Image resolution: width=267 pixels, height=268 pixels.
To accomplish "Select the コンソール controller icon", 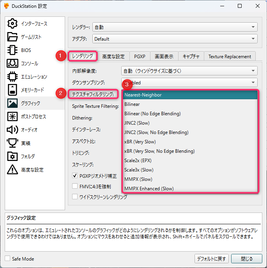I will [12, 64].
